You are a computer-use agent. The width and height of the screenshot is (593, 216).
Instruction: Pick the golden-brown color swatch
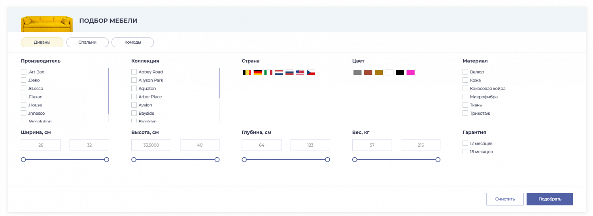379,73
